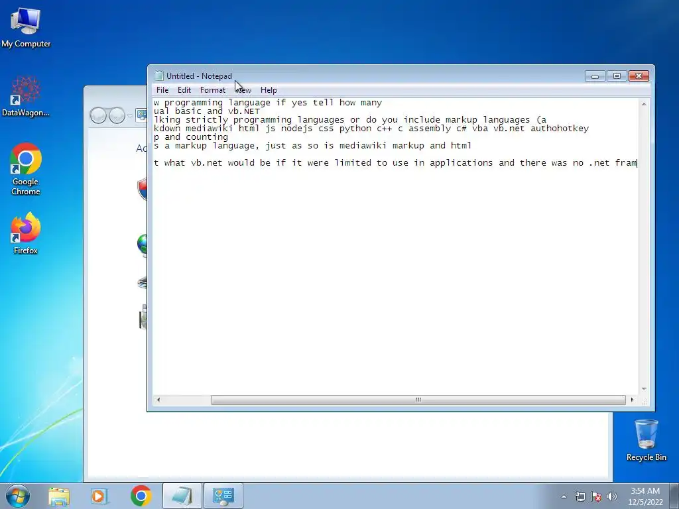
Task: Open the Help menu in Notepad
Action: 269,90
